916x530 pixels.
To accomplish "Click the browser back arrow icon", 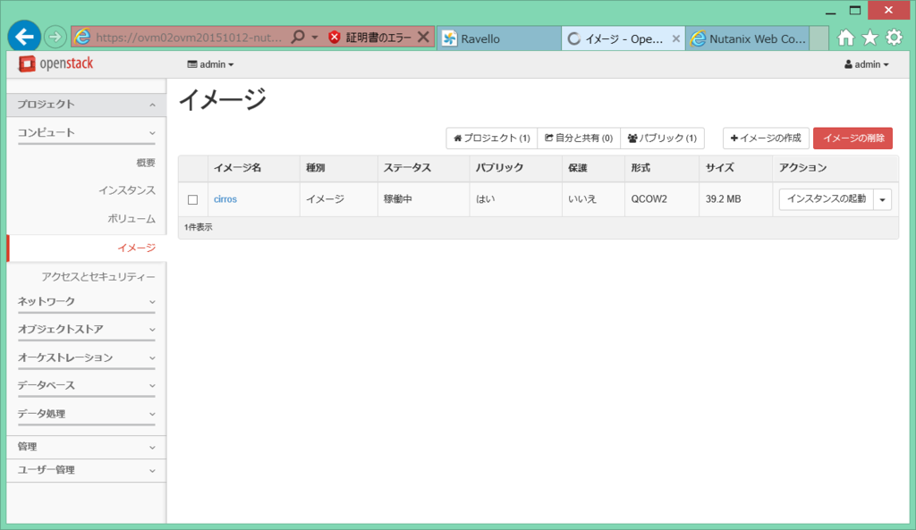I will [x=23, y=36].
